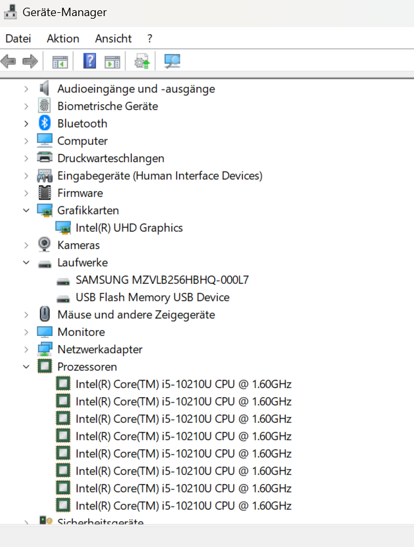The image size is (414, 547).
Task: Expand the Firmware node
Action: 26,193
